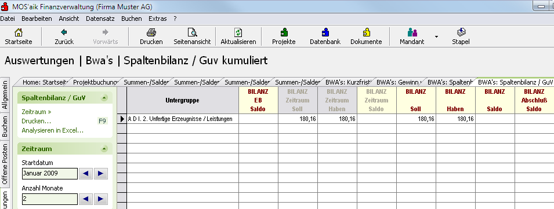
Task: Click the greyed Vorwärts arrow
Action: pyautogui.click(x=105, y=32)
